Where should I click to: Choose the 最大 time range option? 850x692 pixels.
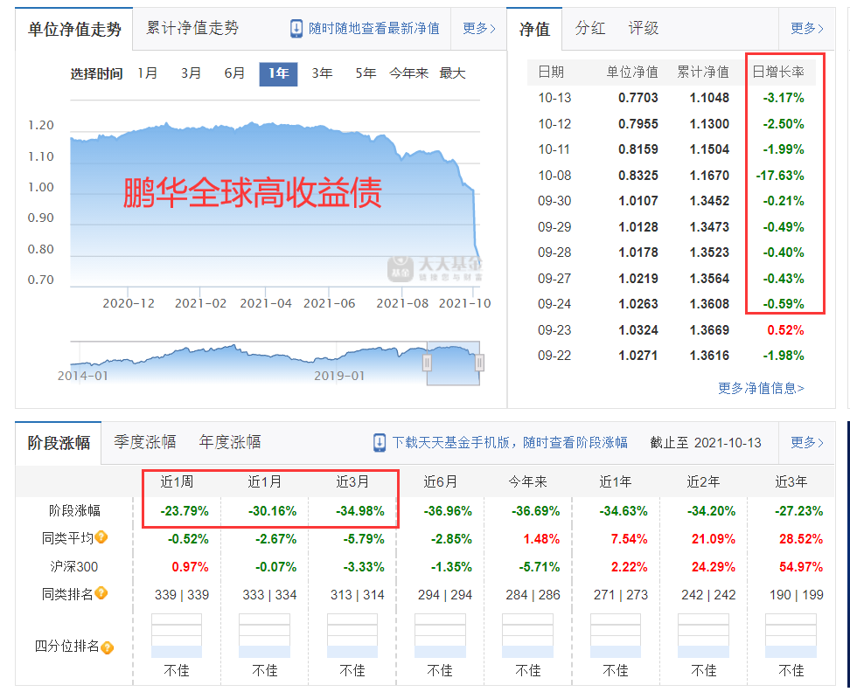click(452, 73)
